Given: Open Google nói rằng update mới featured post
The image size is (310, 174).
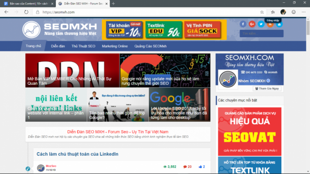Looking at the screenshot, I should [x=165, y=70].
